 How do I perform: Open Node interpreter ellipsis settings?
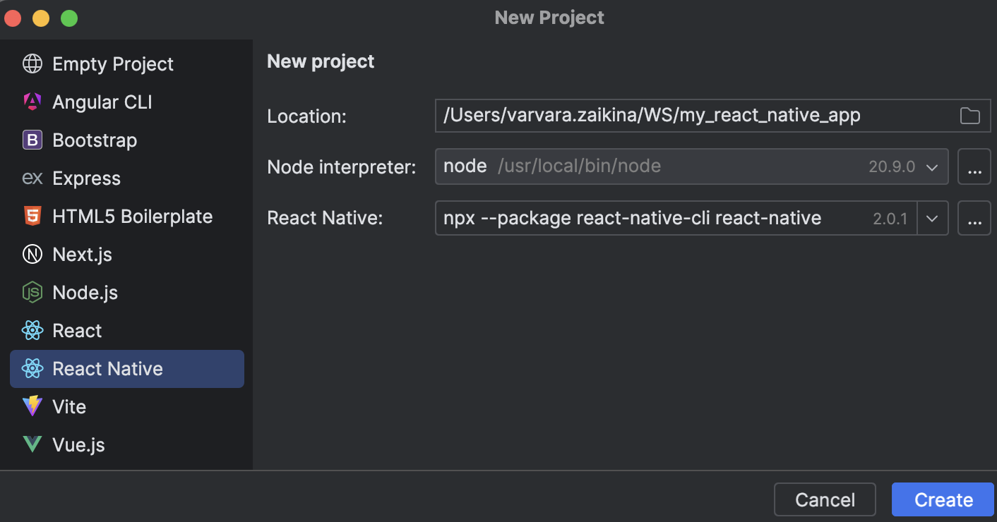point(974,166)
